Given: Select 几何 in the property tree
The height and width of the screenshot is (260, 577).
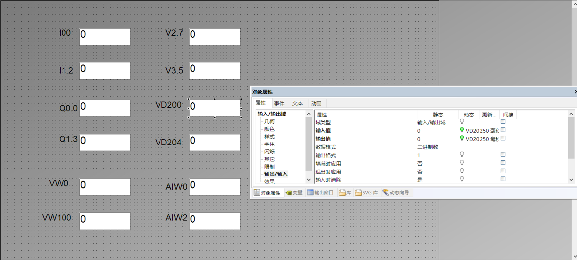Looking at the screenshot, I should point(269,121).
